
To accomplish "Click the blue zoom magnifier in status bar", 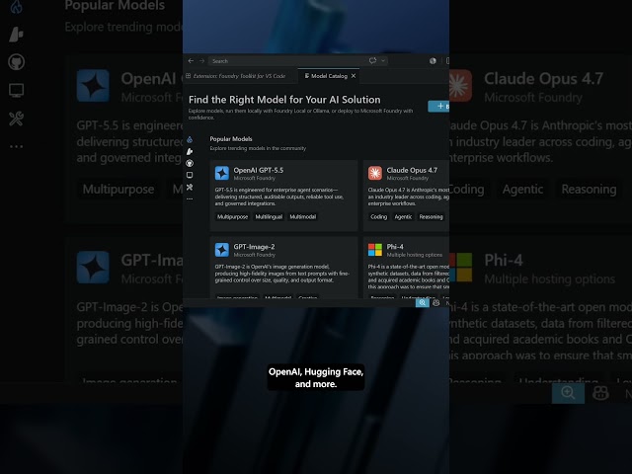I will coord(422,303).
